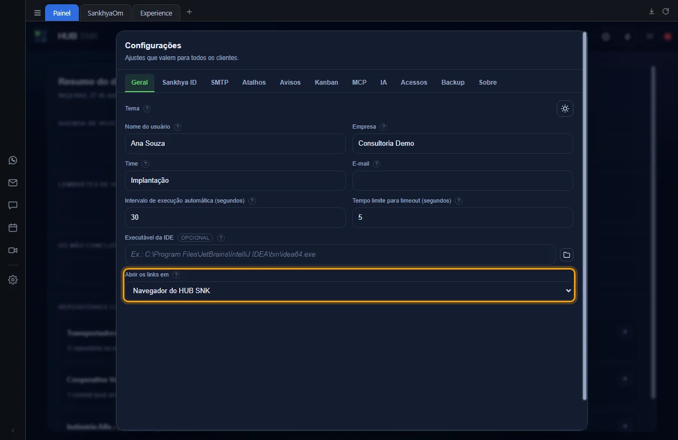Click the Executável da IDE path field

click(x=340, y=255)
